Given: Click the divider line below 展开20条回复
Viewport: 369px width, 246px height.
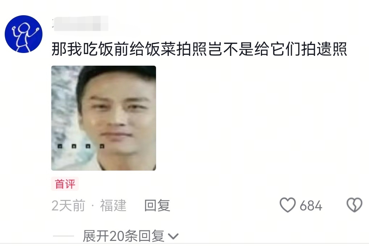Looking at the screenshot, I should click(x=184, y=243).
